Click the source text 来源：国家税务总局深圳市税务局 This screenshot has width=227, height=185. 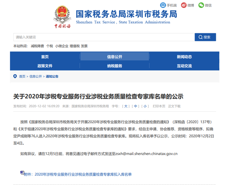tap(85, 106)
